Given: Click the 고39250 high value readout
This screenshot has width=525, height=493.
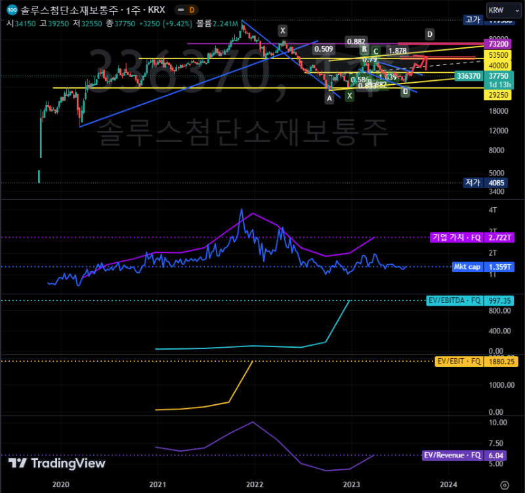Looking at the screenshot, I should coord(54,24).
